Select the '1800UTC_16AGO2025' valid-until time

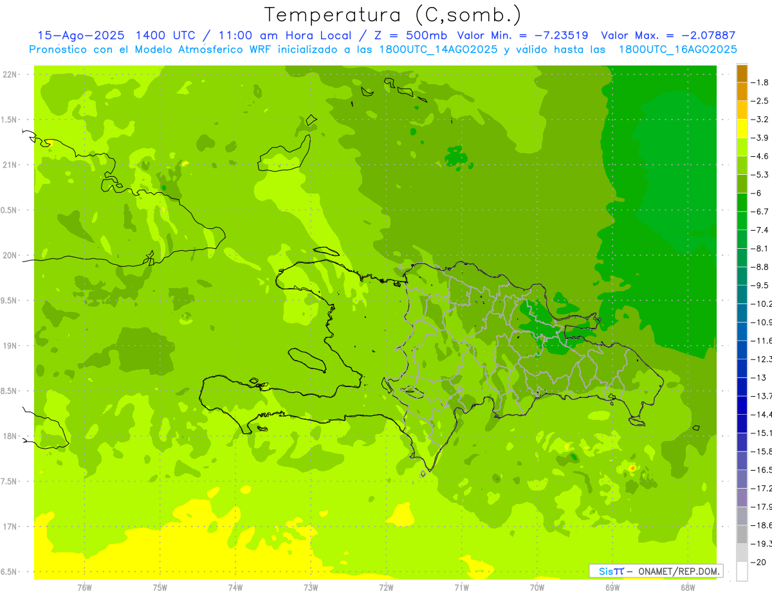pos(677,50)
